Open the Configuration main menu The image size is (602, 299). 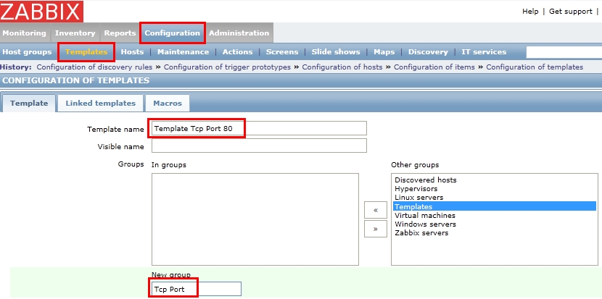173,33
